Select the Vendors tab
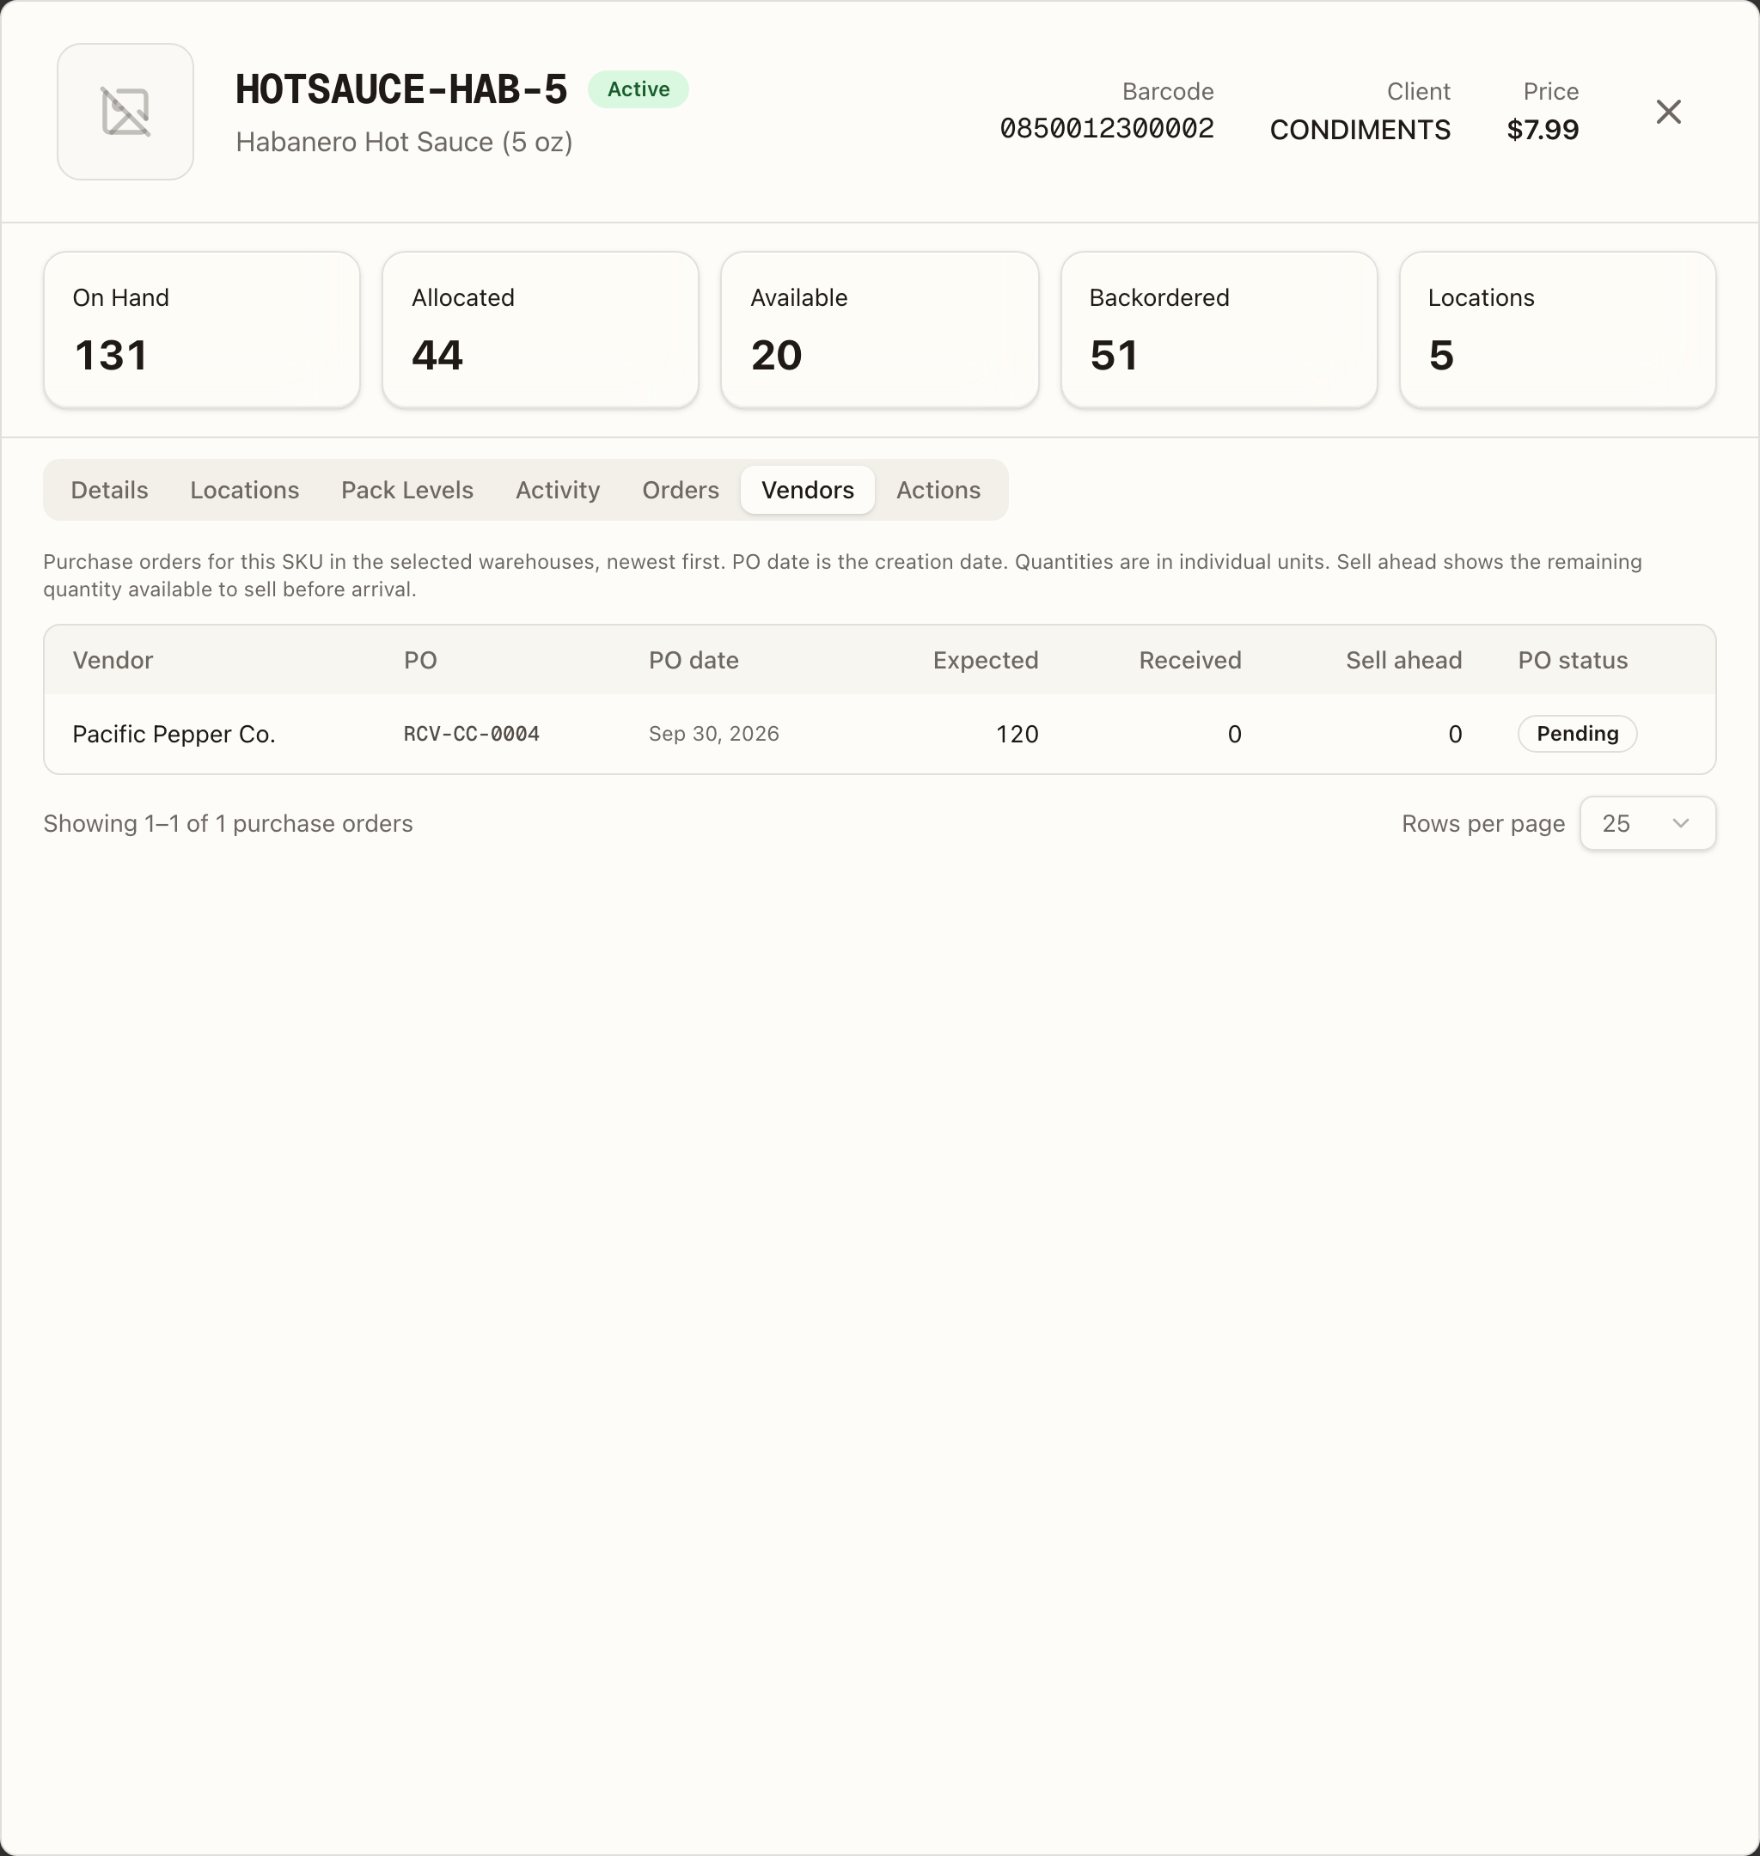Image resolution: width=1760 pixels, height=1856 pixels. (808, 490)
